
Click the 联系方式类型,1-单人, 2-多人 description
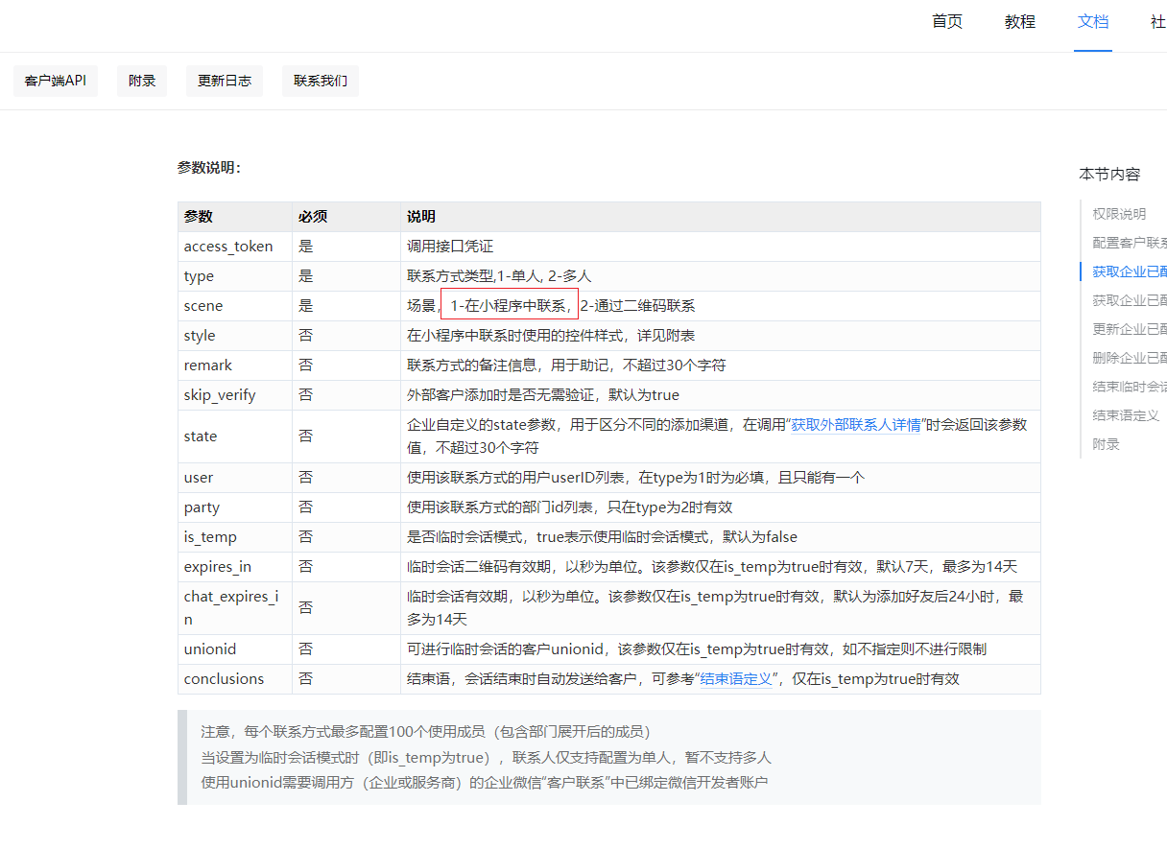[x=499, y=276]
